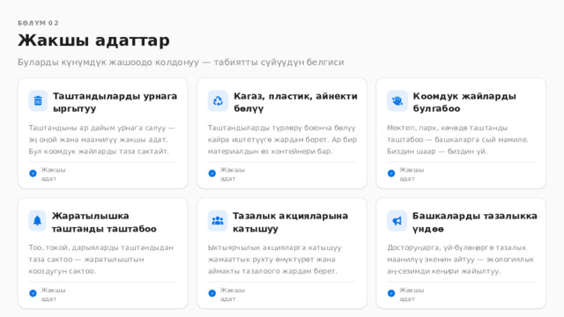
Task: Click the hands icon beside Коомдук жайларды булгабоо
Action: (397, 101)
